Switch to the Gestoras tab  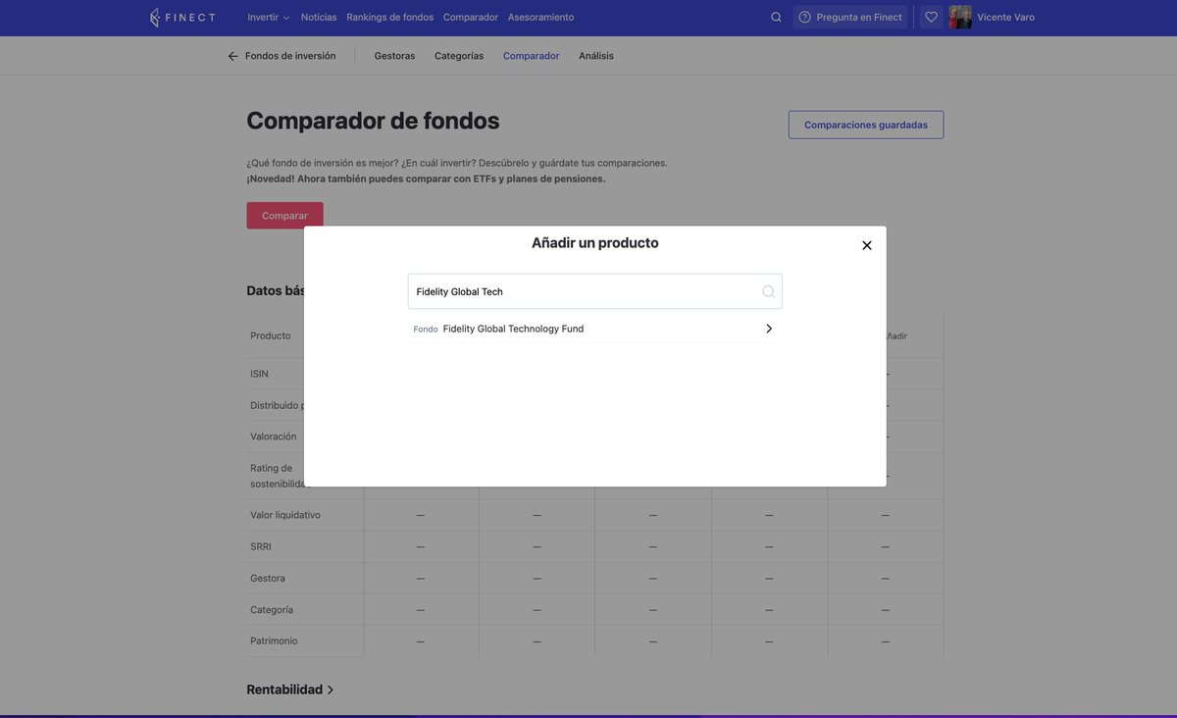coord(394,56)
